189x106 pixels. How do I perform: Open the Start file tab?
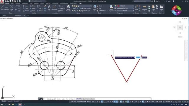pos(4,16)
